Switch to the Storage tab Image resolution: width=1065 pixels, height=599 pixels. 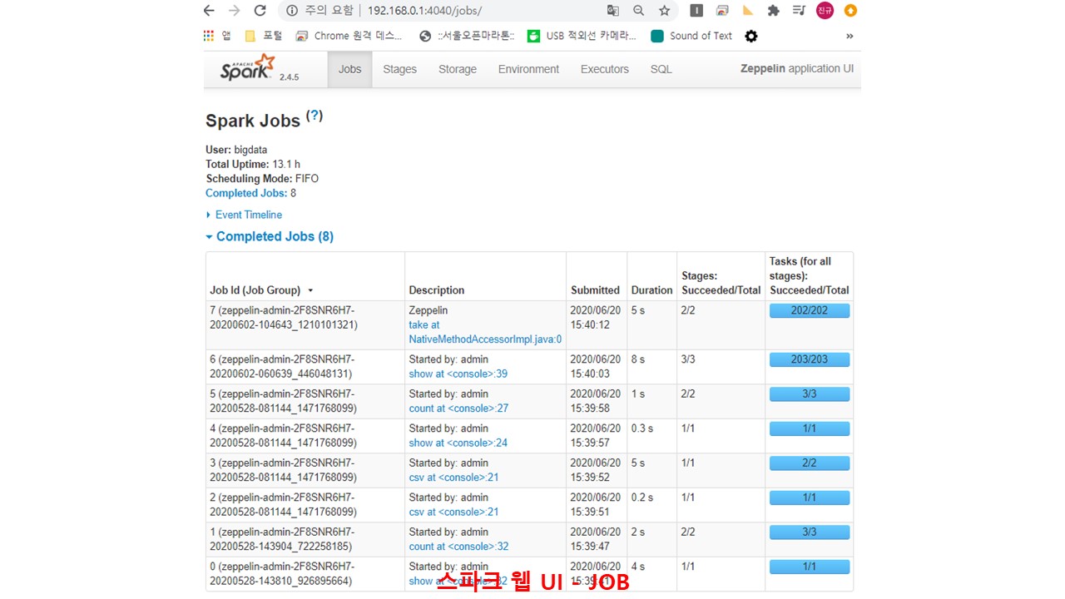tap(458, 69)
